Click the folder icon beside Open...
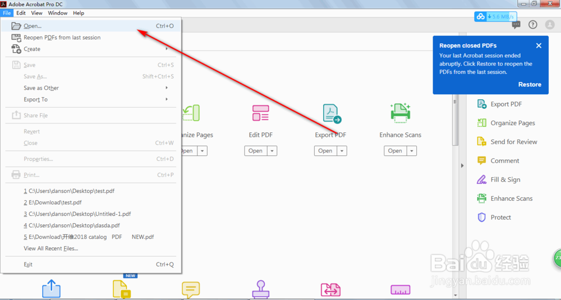Image resolution: width=561 pixels, height=300 pixels. (16, 26)
